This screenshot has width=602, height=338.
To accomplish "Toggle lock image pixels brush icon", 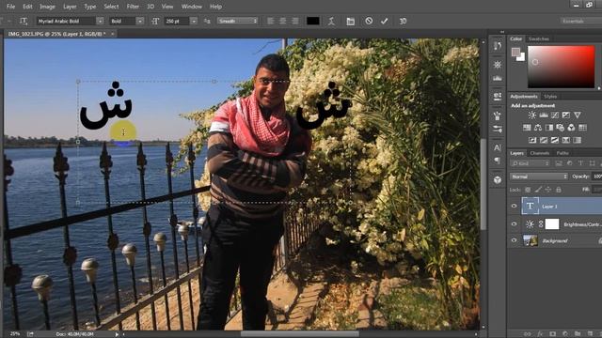I will [538, 190].
